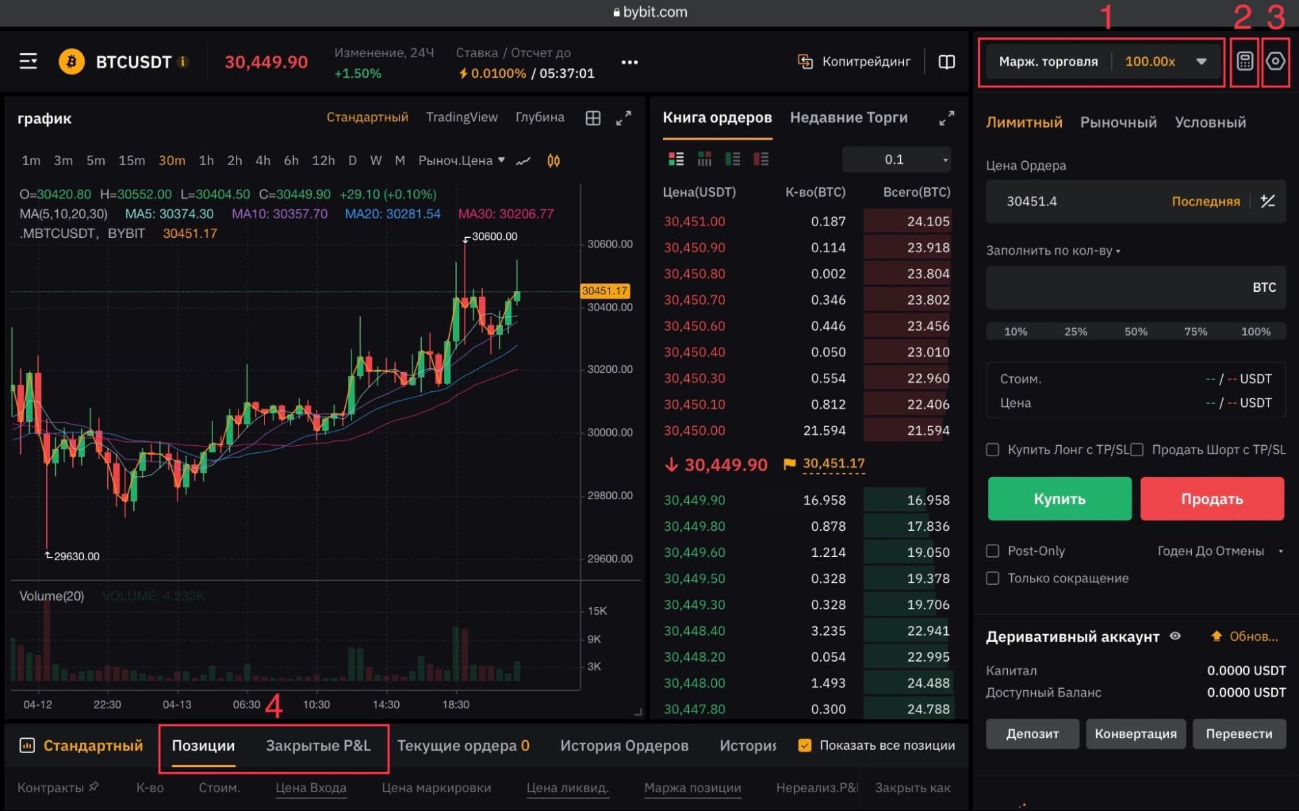Switch to Условный order tab
1299x811 pixels.
(1210, 122)
